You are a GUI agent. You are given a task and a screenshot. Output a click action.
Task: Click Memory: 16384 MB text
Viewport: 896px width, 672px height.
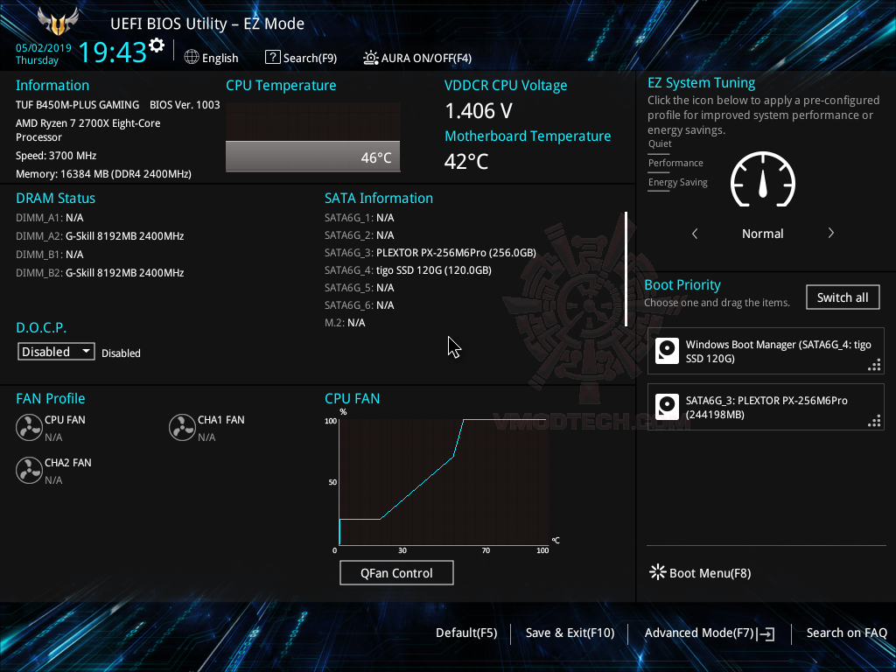coord(103,174)
